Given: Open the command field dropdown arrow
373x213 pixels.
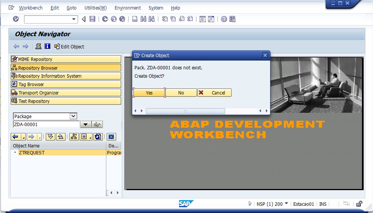Looking at the screenshot, I should pos(74,19).
